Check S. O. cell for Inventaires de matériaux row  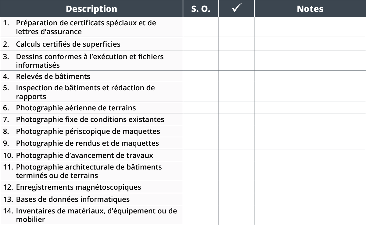click(x=201, y=215)
